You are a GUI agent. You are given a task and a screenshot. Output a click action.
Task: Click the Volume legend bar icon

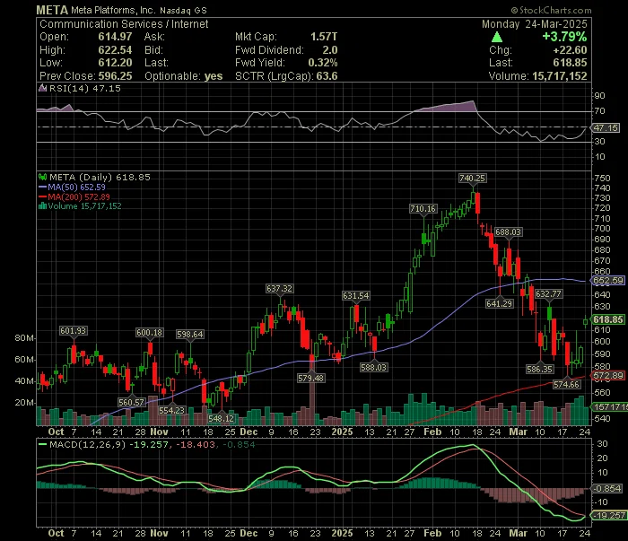click(42, 206)
